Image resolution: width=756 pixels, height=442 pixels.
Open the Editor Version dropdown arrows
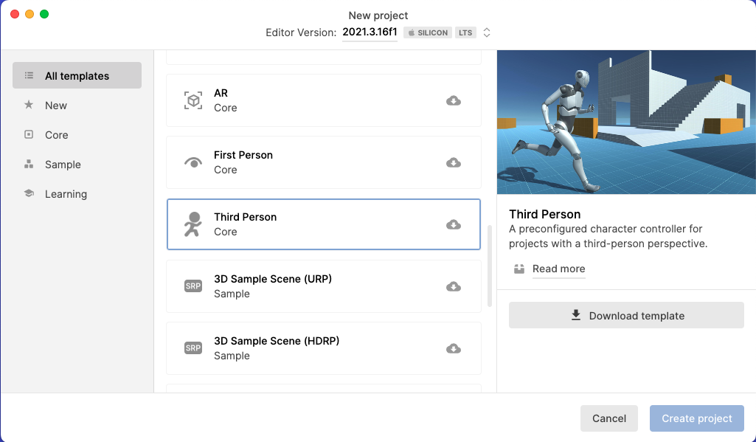[487, 32]
